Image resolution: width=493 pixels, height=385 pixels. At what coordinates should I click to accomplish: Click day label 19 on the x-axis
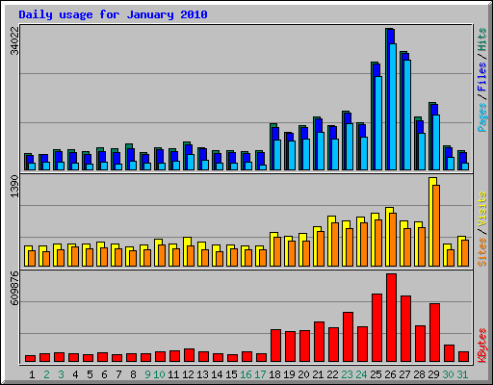289,374
